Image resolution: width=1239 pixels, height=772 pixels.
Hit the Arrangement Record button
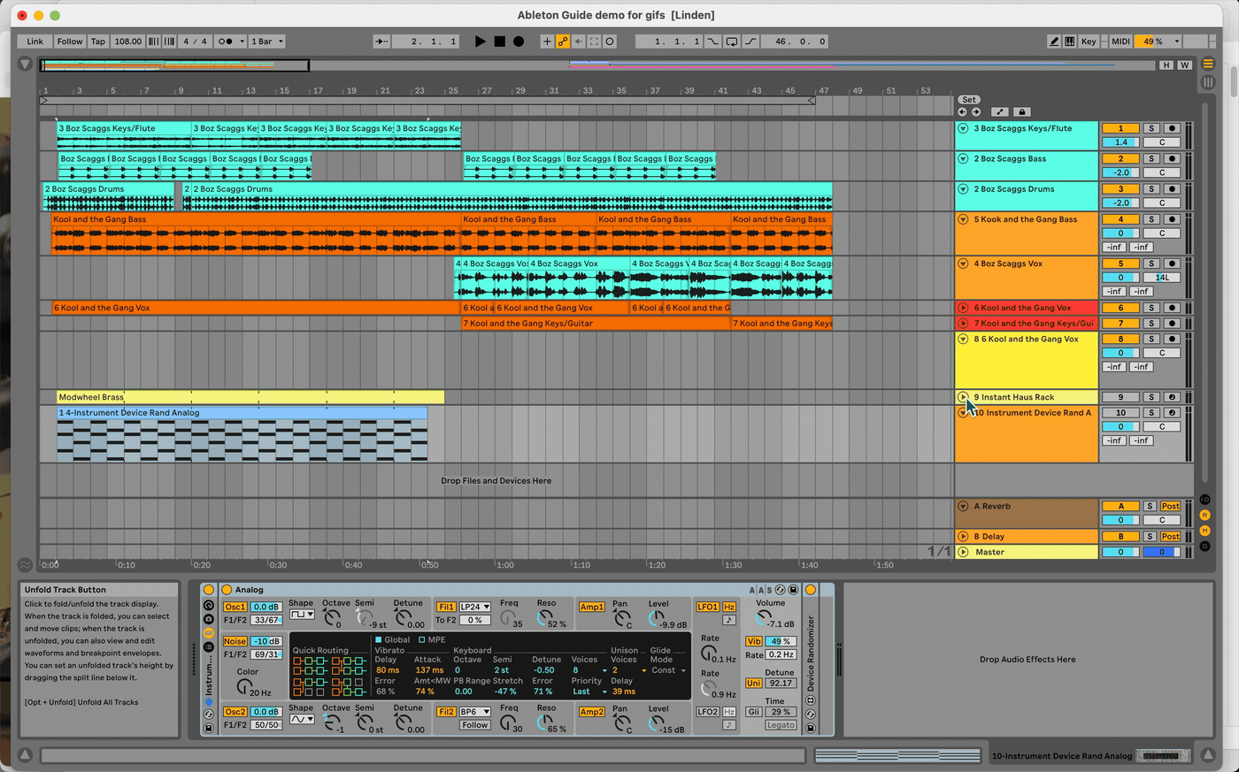pos(519,42)
